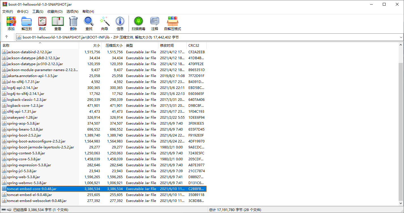Select spring-webmvc-5.3.8.jar file
Screen dimensions: 404x213
[27, 183]
